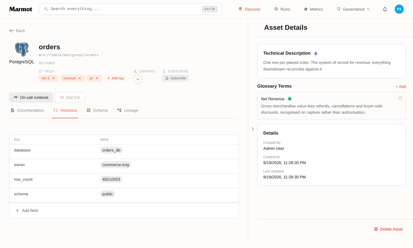The height and width of the screenshot is (248, 413).
Task: Click the Add tag button
Action: (x=115, y=78)
